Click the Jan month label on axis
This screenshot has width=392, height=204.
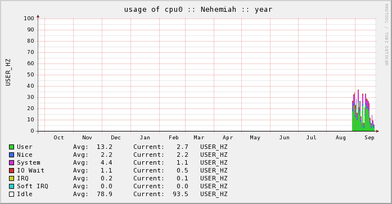(x=145, y=138)
